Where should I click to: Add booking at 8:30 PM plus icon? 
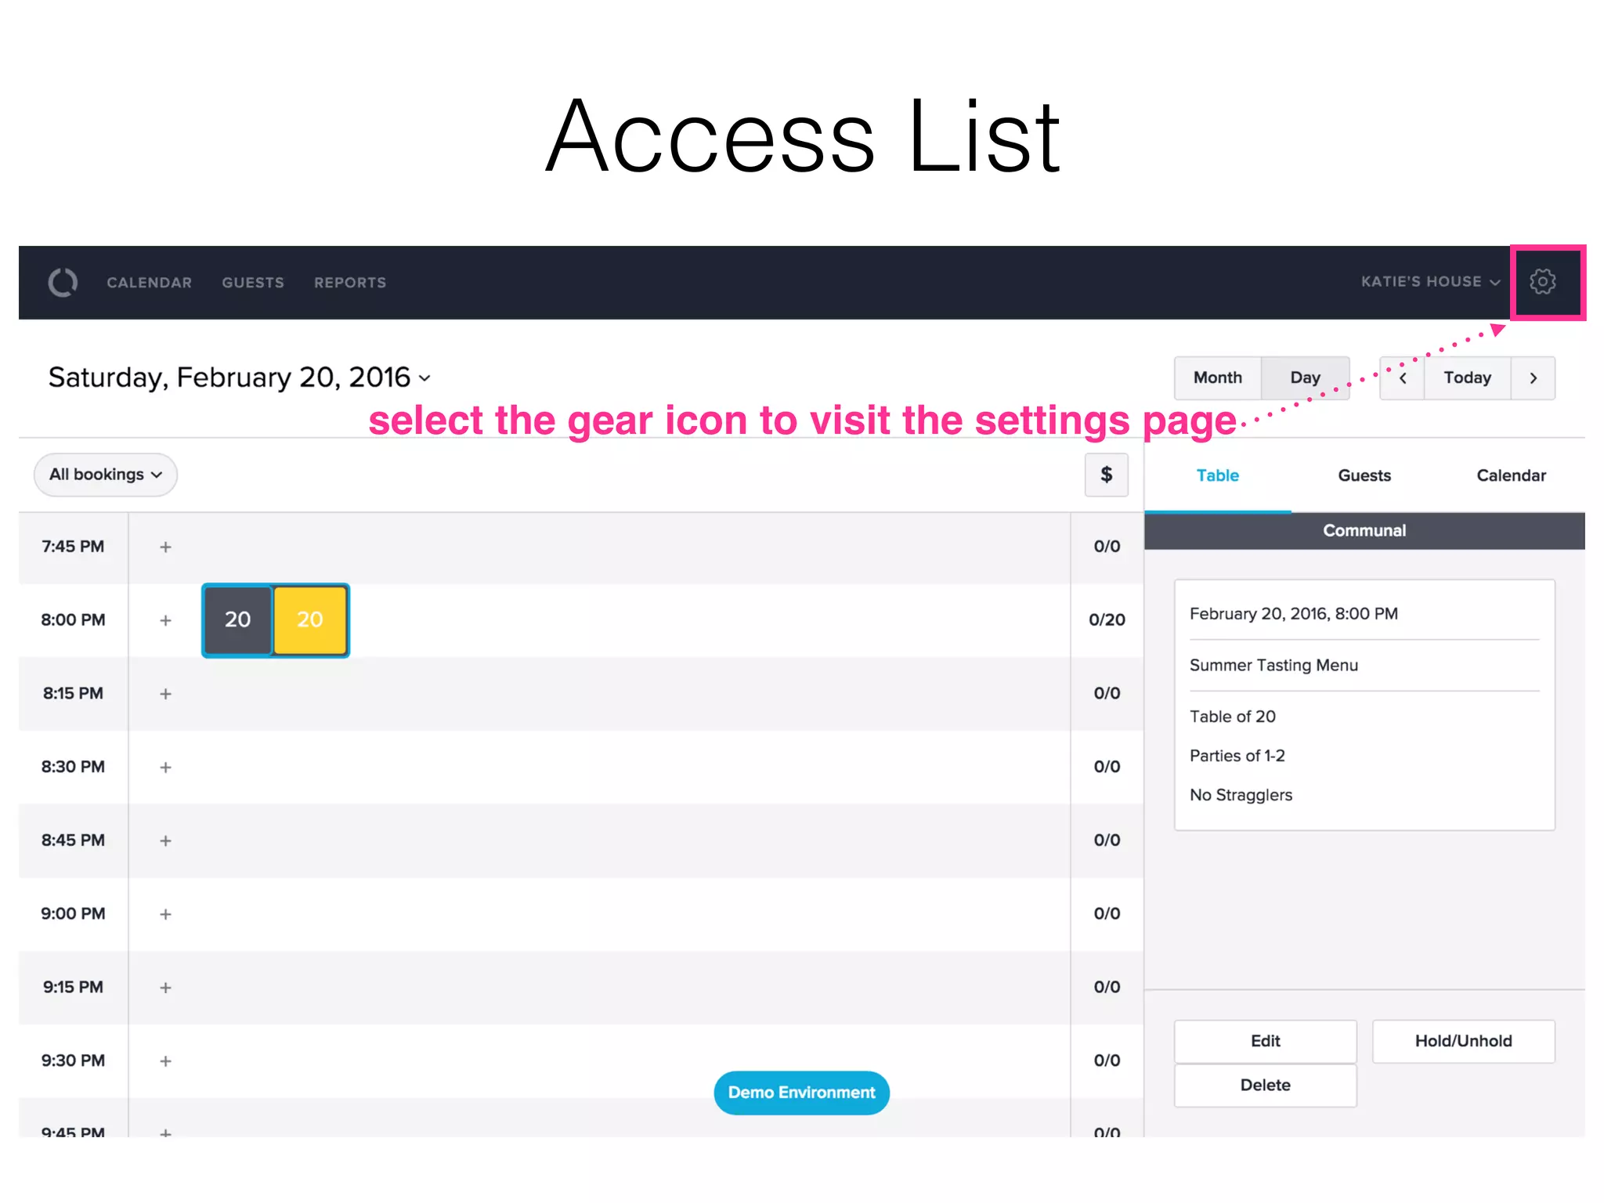tap(165, 768)
